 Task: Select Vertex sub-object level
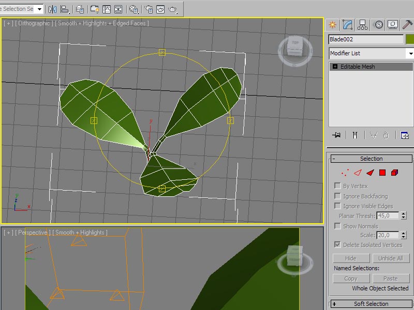click(345, 173)
